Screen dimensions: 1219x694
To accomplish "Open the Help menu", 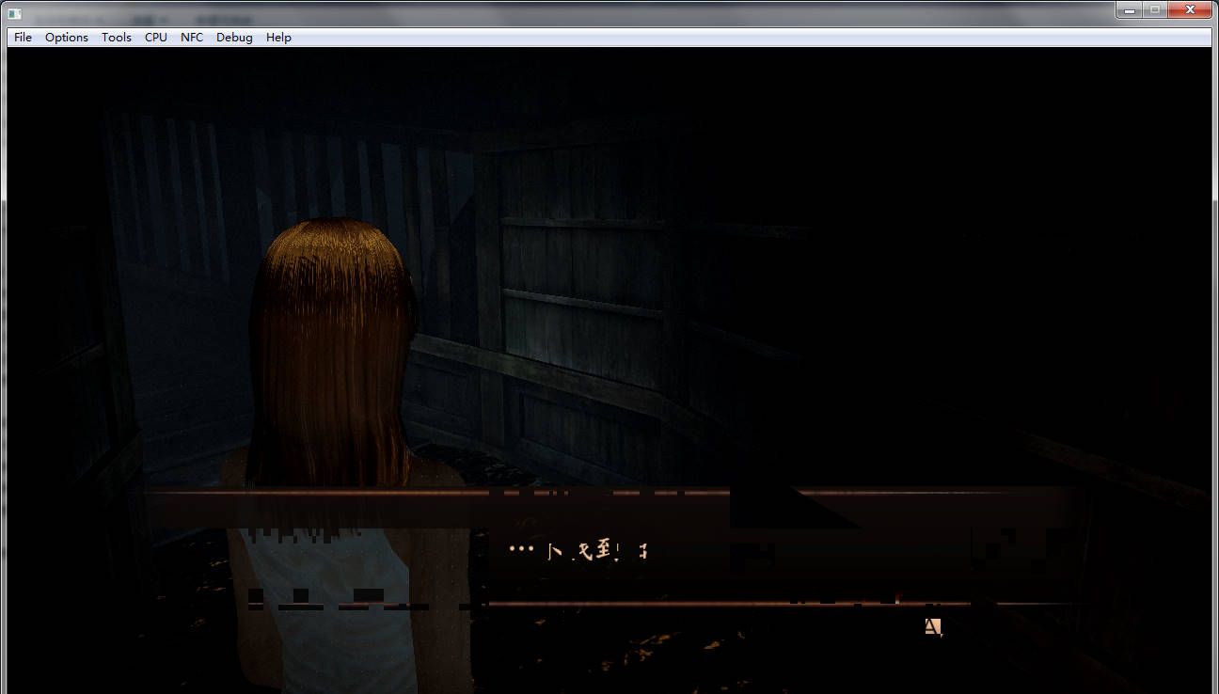I will pyautogui.click(x=278, y=38).
